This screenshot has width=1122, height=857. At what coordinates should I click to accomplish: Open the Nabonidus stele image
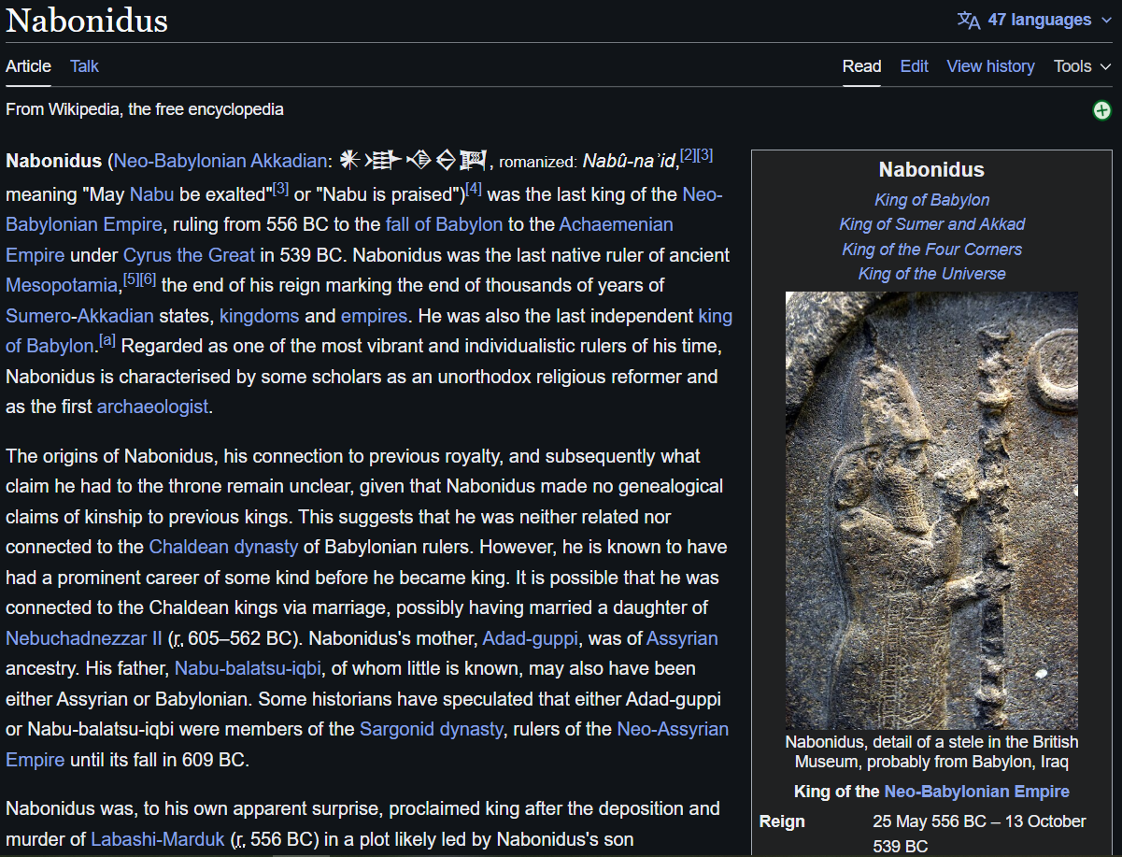click(x=931, y=510)
